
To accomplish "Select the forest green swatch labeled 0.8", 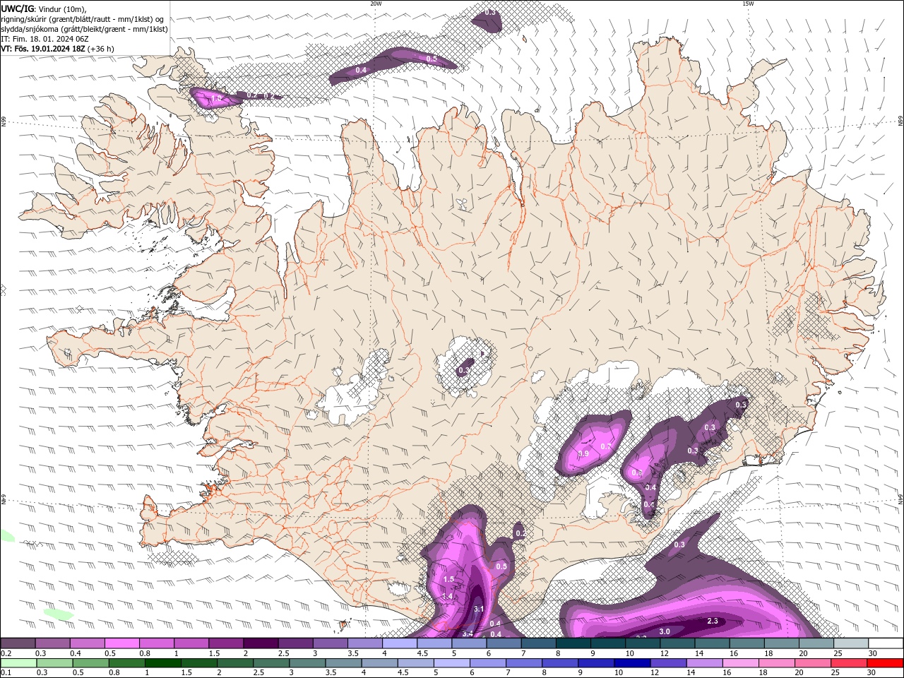I will point(126,663).
